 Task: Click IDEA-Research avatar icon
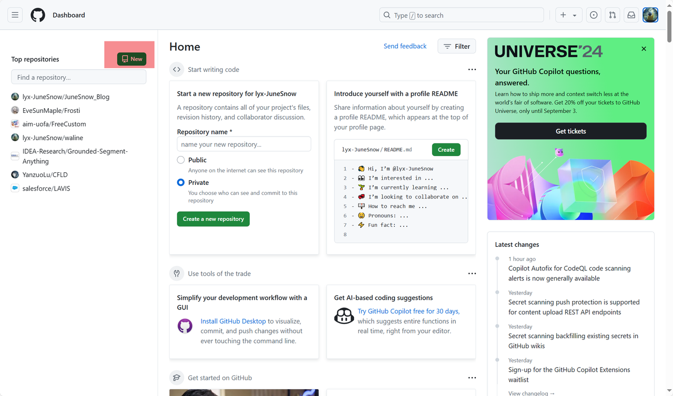click(x=15, y=157)
